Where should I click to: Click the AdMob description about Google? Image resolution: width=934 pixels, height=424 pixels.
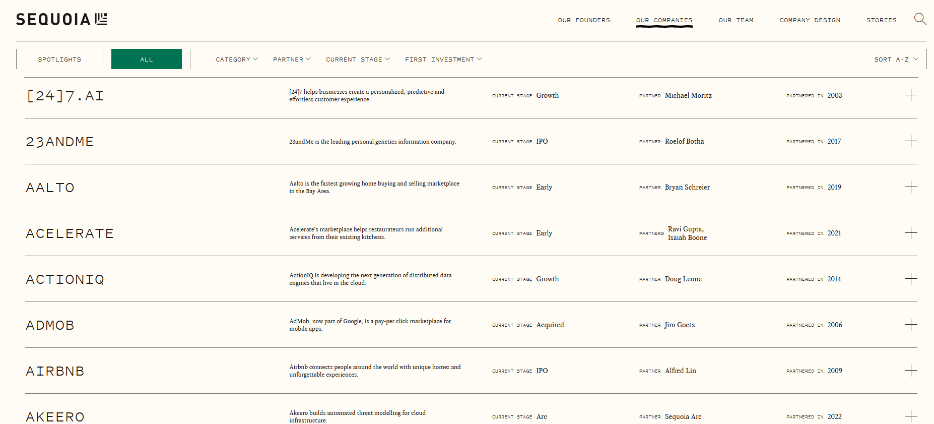(370, 325)
